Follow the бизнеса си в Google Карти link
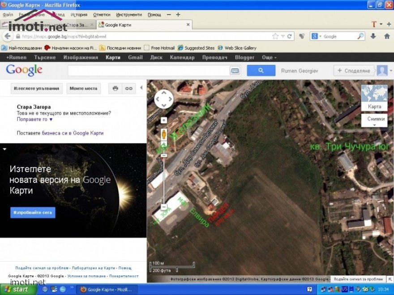This screenshot has height=295, width=394. [73, 133]
